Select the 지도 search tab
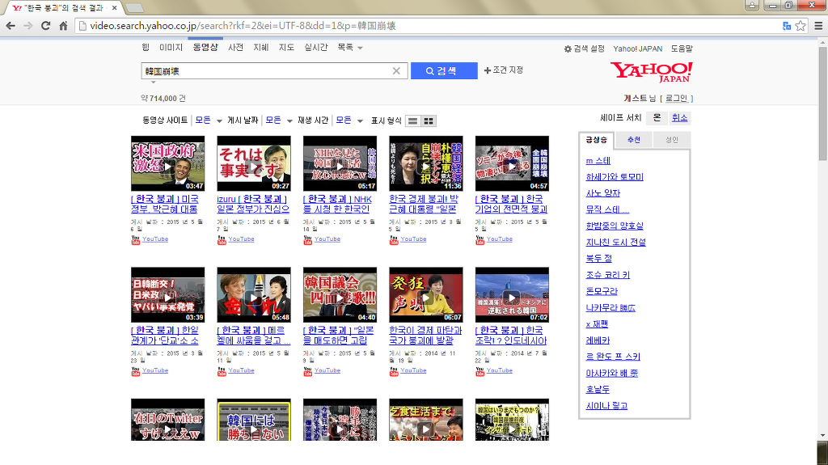 click(x=286, y=48)
